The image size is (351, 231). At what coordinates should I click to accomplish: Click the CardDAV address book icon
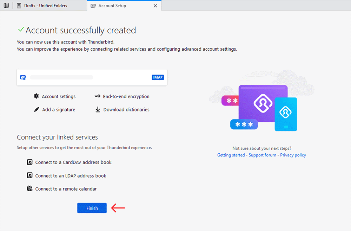pos(29,162)
